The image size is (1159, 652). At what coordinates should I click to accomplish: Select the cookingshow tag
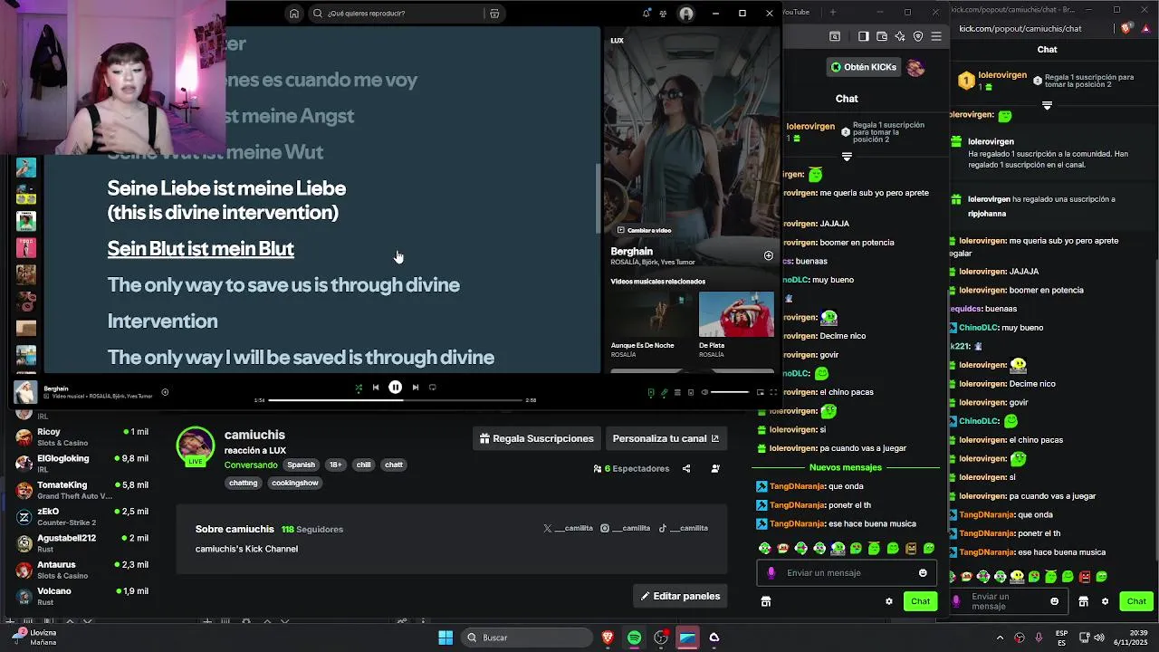(x=295, y=483)
